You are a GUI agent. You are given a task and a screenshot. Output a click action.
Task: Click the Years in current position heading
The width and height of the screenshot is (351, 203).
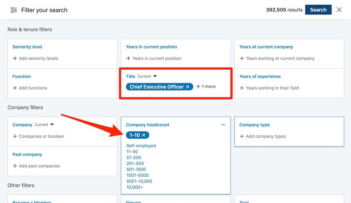pyautogui.click(x=151, y=46)
